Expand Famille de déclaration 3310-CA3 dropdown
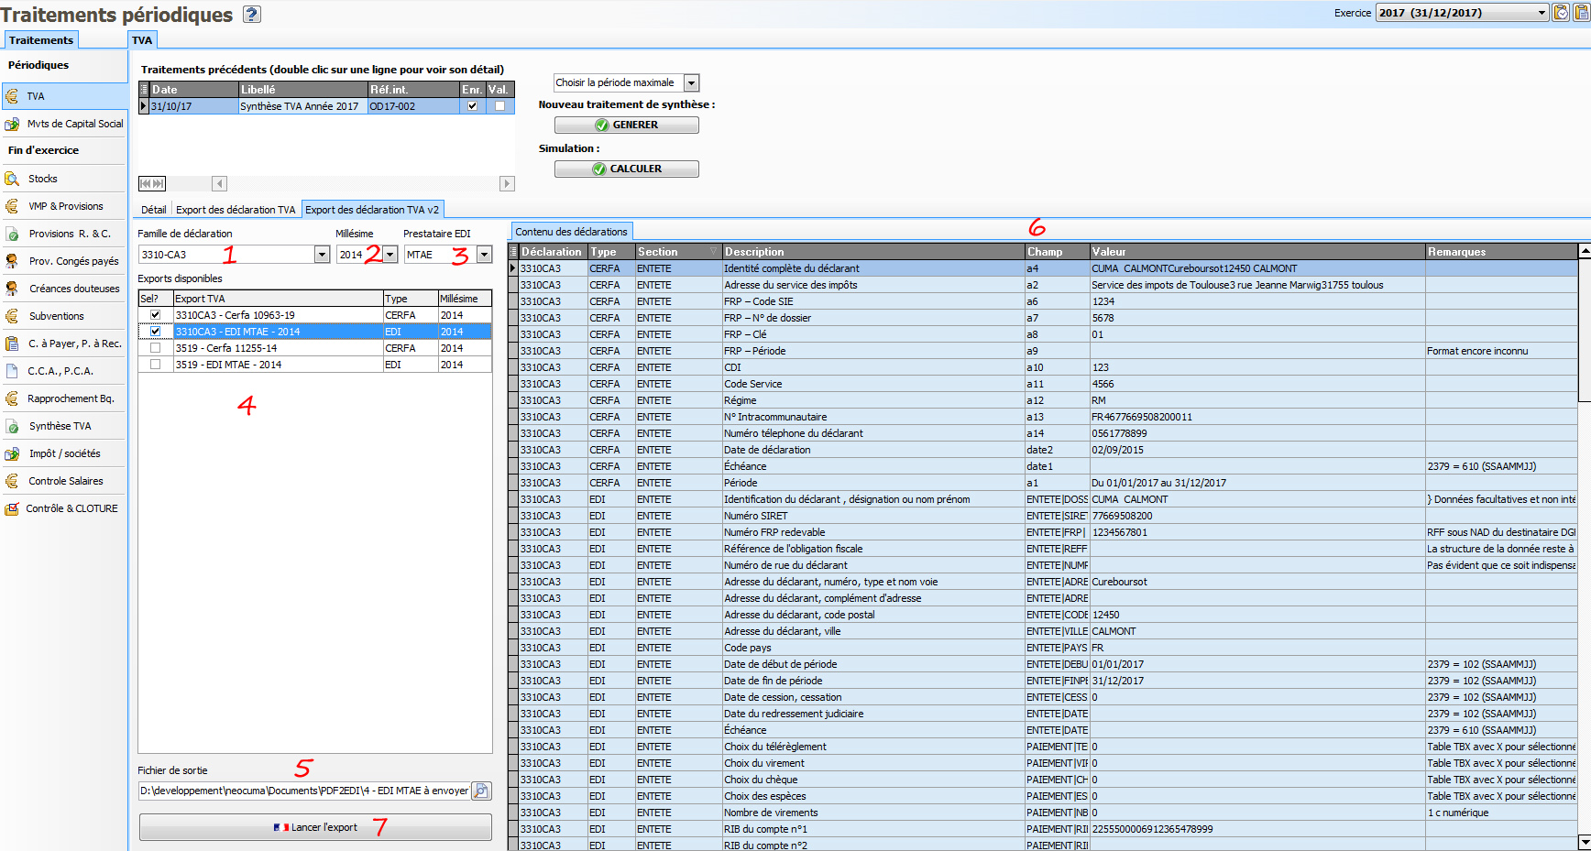This screenshot has height=851, width=1591. click(x=322, y=255)
